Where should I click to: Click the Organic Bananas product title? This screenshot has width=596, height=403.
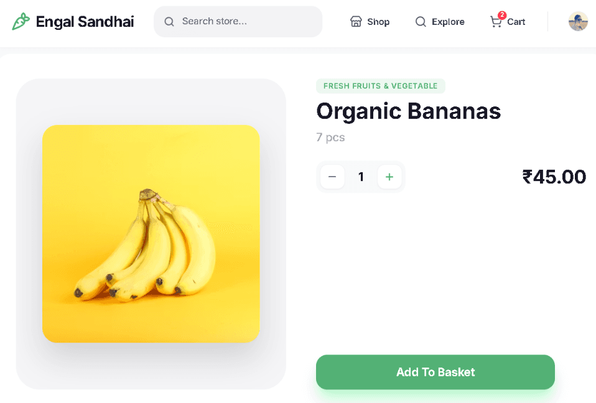coord(409,111)
